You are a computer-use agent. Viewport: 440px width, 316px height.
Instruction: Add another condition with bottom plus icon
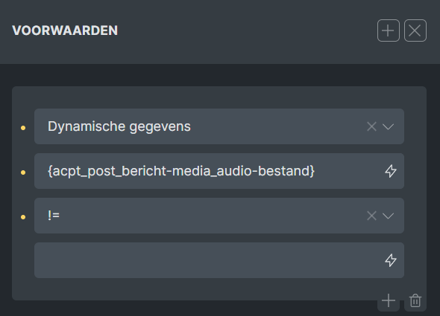[x=389, y=301]
